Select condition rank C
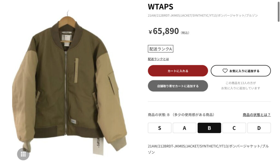This screenshot has height=164, width=280. tap(234, 128)
